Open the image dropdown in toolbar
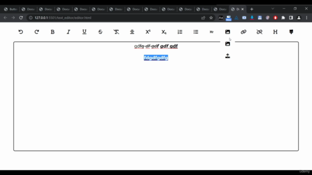The width and height of the screenshot is (312, 175). pos(228,32)
